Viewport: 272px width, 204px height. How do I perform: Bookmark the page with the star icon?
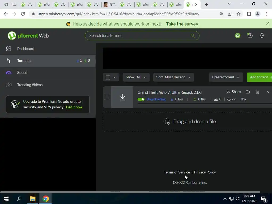coord(239,14)
